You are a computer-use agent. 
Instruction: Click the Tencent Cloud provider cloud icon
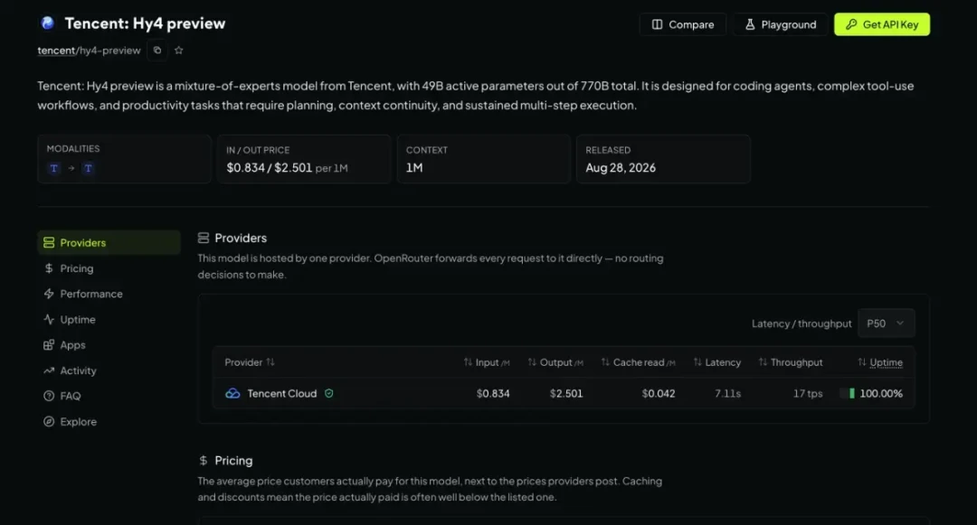(x=232, y=393)
